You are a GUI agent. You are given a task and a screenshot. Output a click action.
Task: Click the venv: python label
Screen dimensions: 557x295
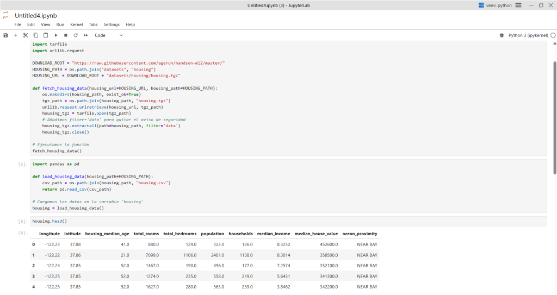499,5
